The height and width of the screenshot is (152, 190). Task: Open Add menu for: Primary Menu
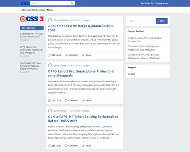pos(155,3)
